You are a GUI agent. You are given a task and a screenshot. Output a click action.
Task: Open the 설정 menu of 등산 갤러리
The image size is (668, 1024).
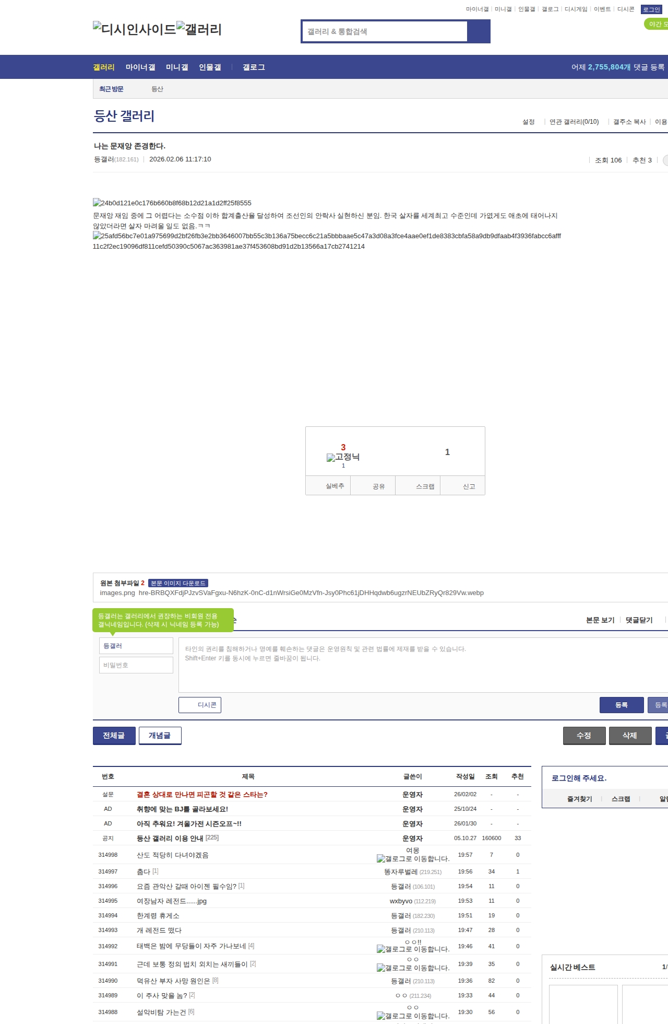(x=529, y=122)
